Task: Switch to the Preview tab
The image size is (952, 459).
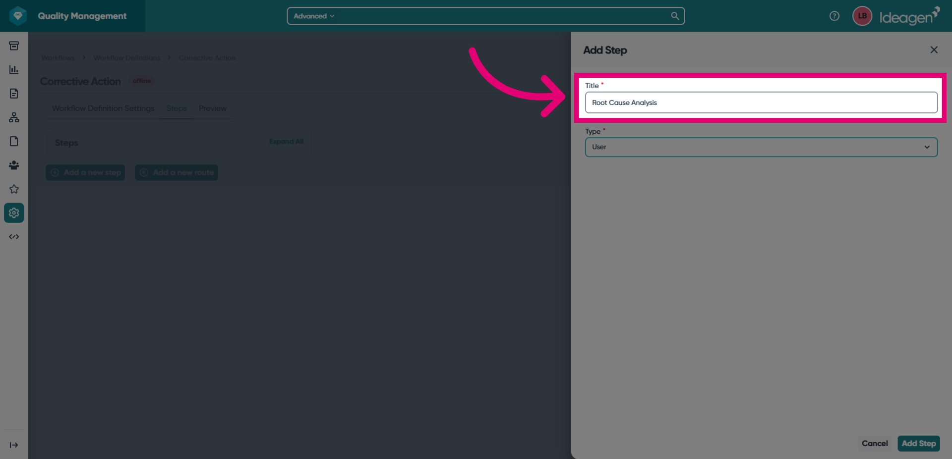Action: [x=213, y=108]
